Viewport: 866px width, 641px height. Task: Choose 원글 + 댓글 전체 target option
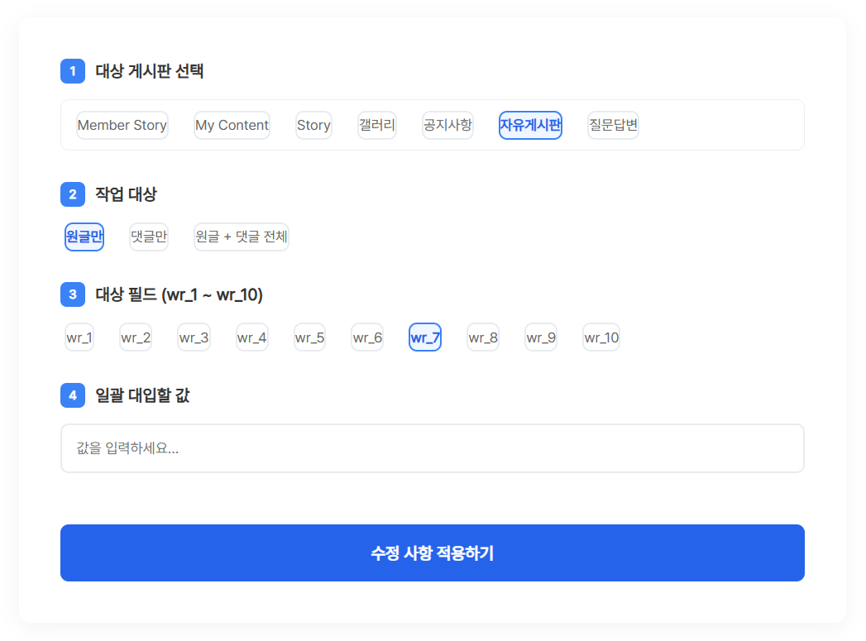click(242, 237)
